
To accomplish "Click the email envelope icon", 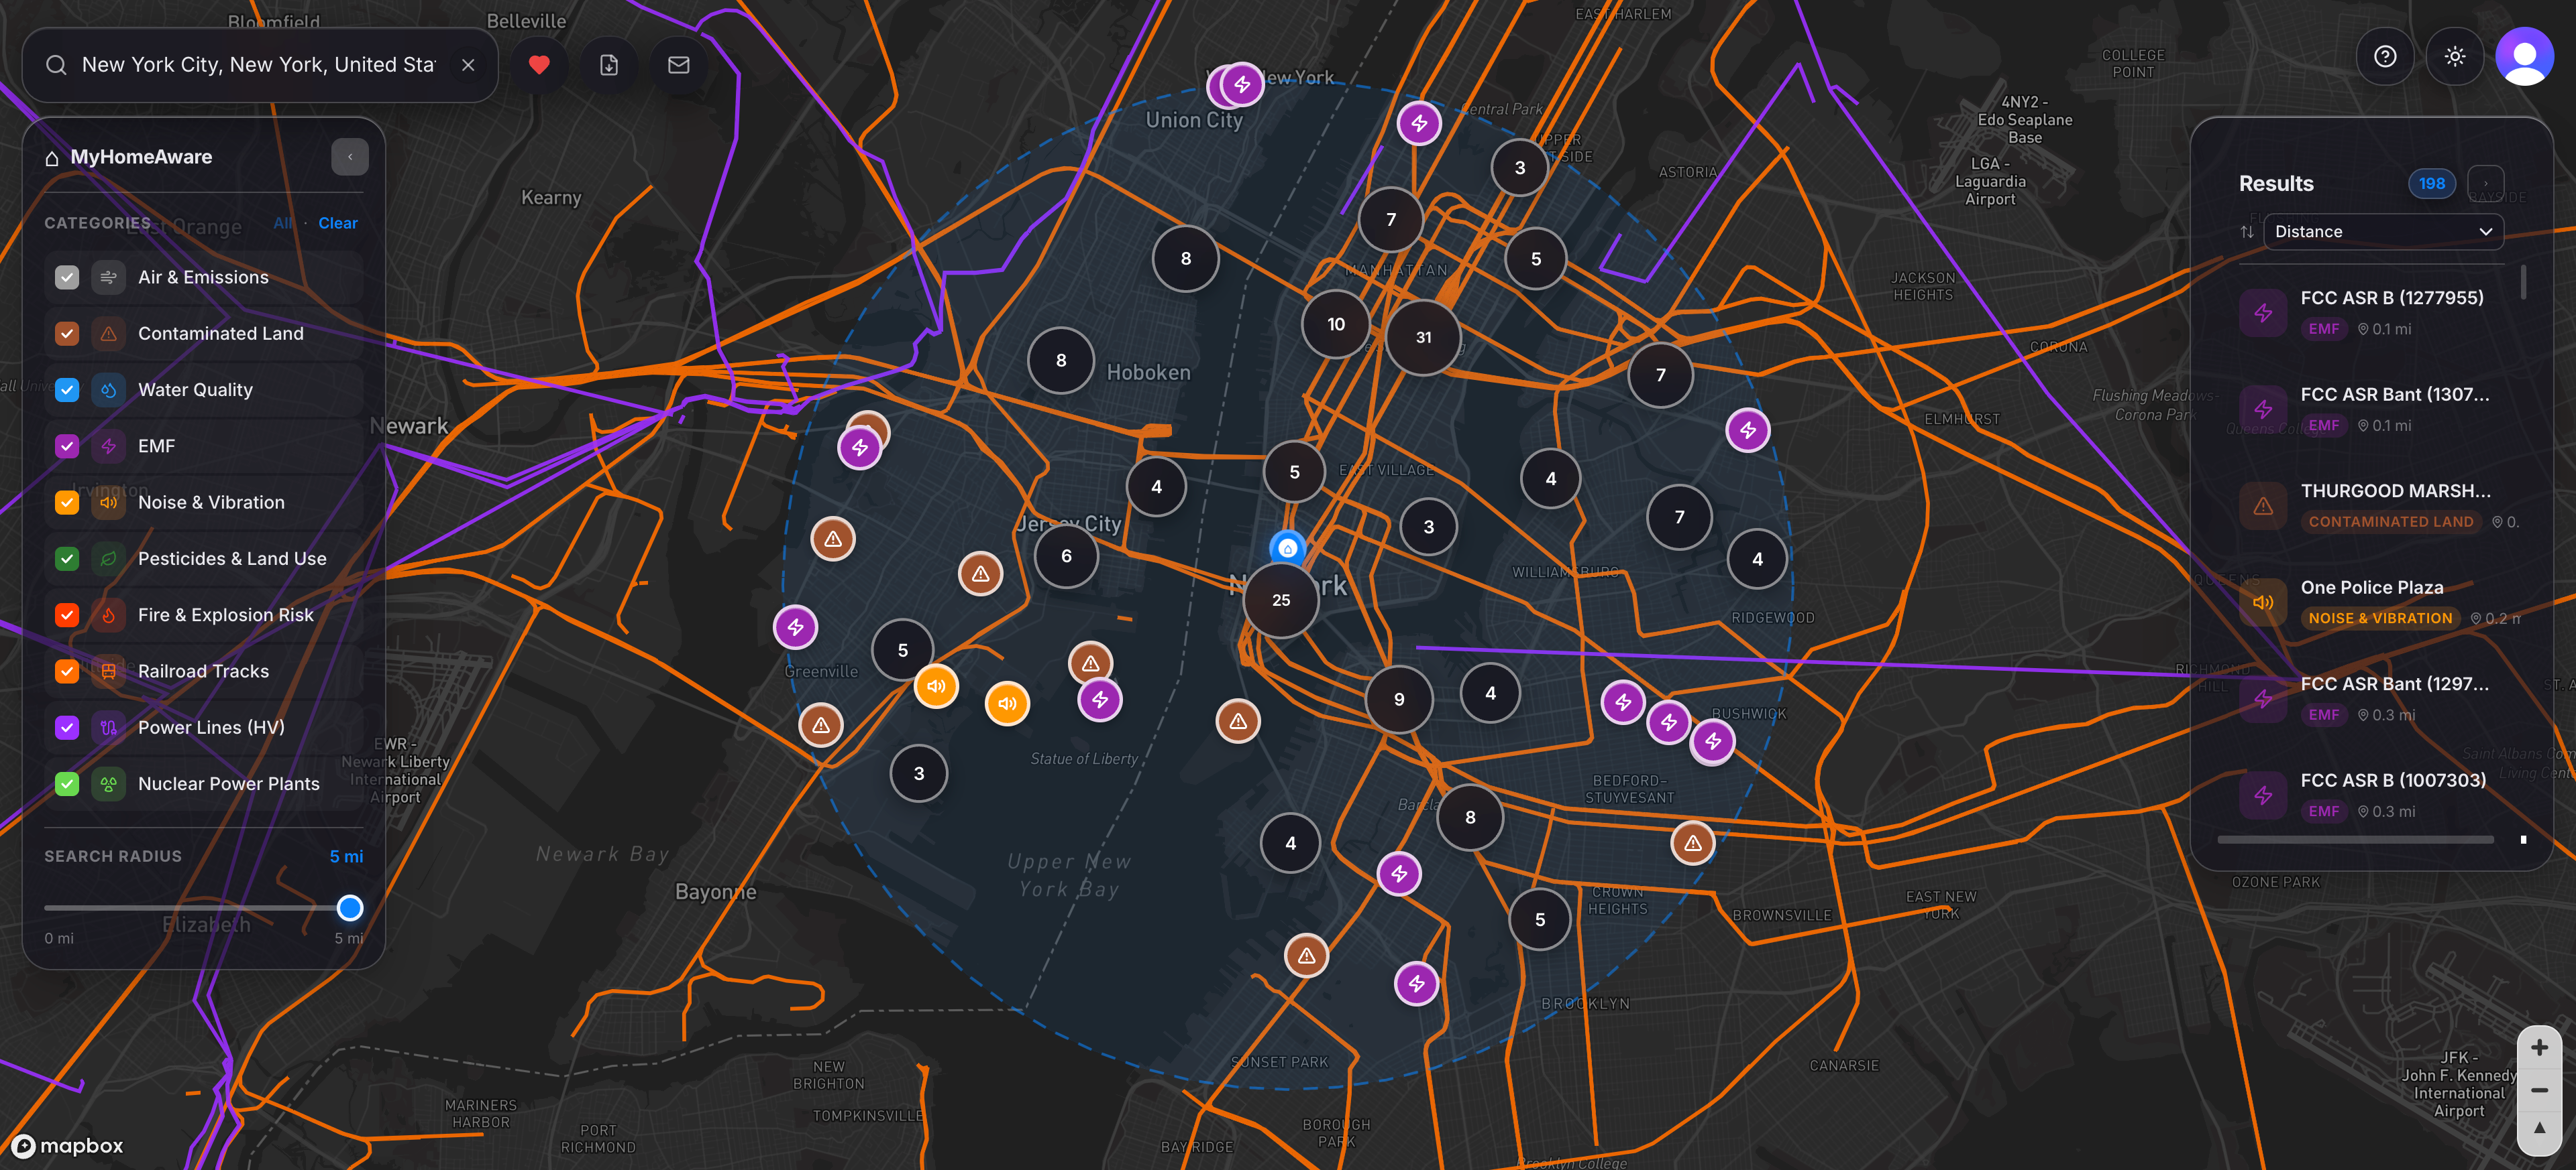I will (679, 65).
